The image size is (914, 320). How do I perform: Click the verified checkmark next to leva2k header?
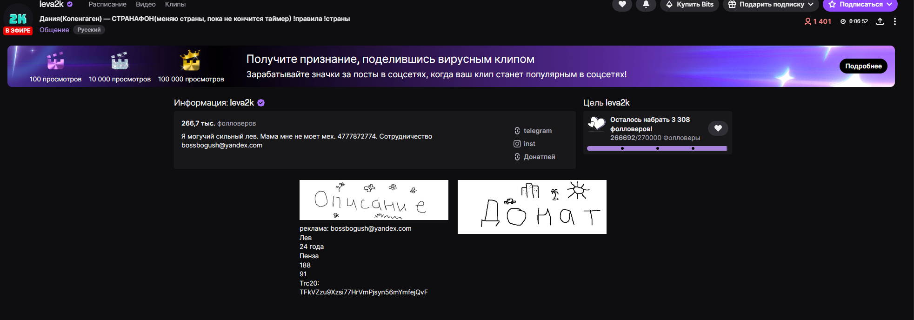point(70,4)
